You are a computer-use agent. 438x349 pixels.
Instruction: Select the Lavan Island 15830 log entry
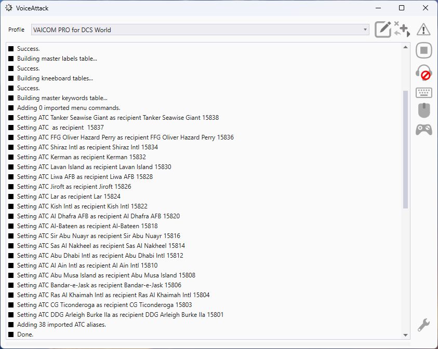tap(94, 167)
